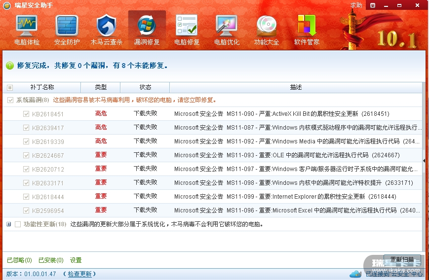Screen dimensions: 429x280
Task: Select the MS11-090 ActiveX Kill Bit description
Action: (x=282, y=114)
